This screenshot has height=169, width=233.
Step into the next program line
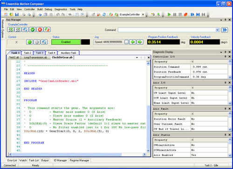[192, 14]
